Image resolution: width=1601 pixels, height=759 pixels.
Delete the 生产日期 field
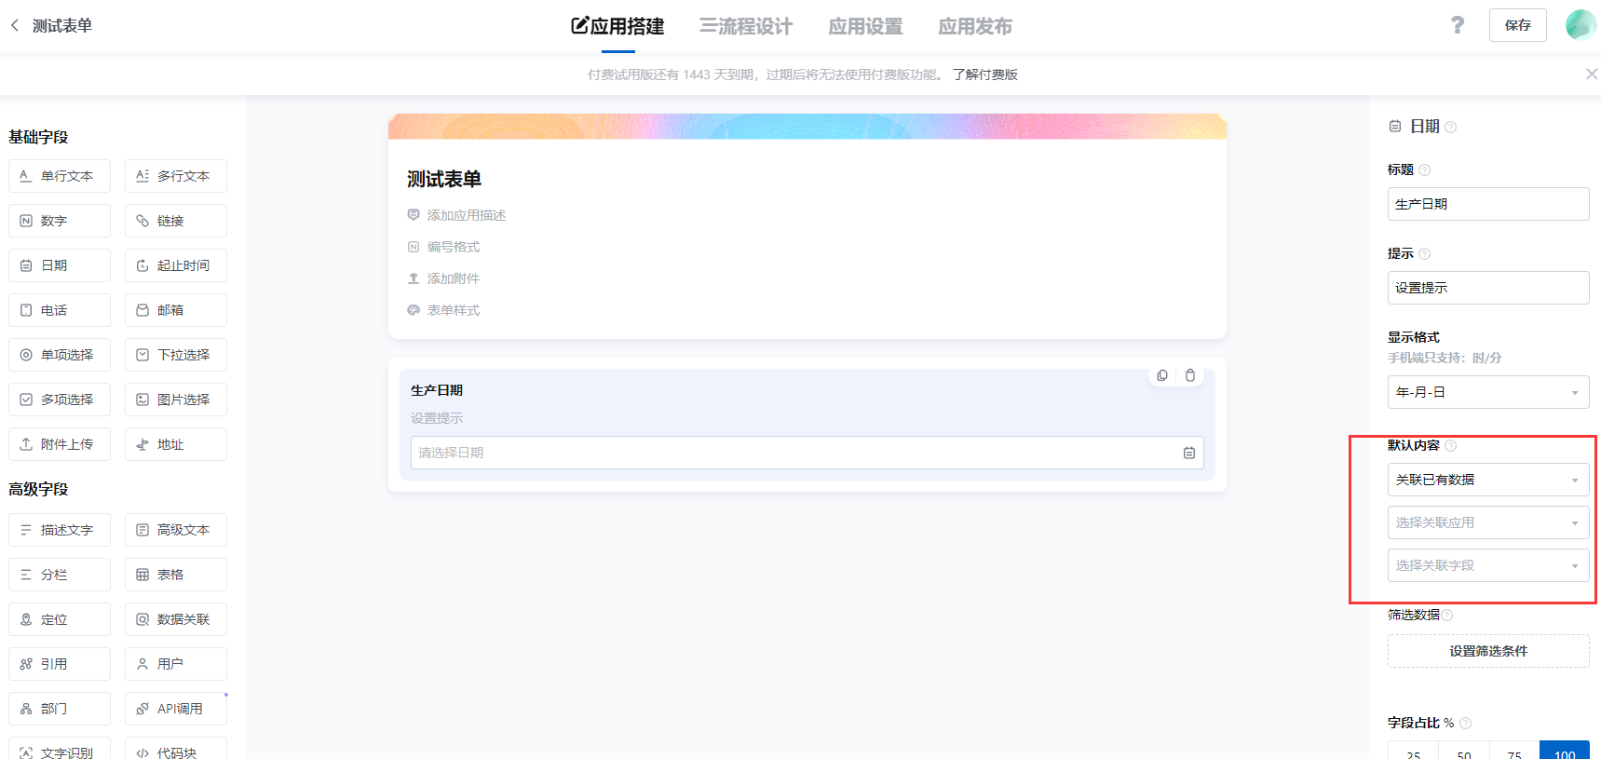coord(1190,375)
